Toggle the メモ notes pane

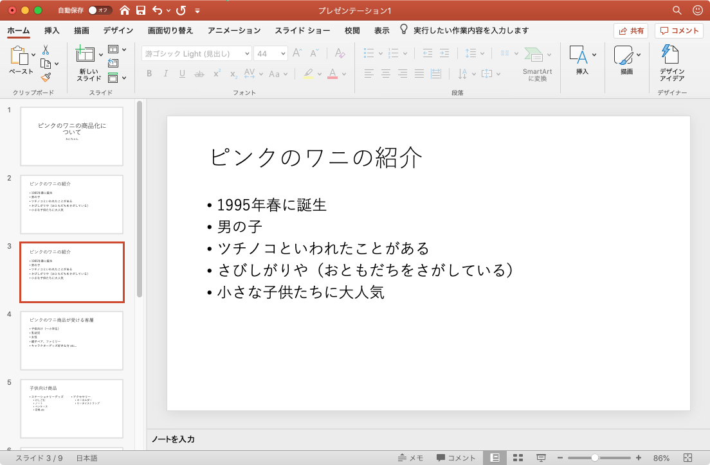410,457
